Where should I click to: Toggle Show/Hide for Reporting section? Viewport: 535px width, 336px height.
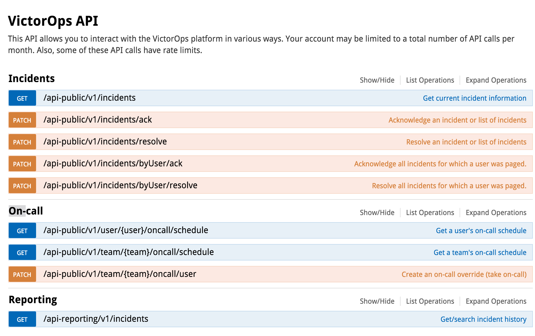pyautogui.click(x=377, y=301)
